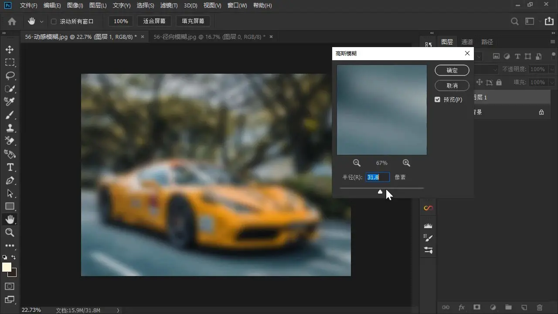This screenshot has width=558, height=314.
Task: Toggle the 预览 preview checkbox
Action: click(437, 99)
